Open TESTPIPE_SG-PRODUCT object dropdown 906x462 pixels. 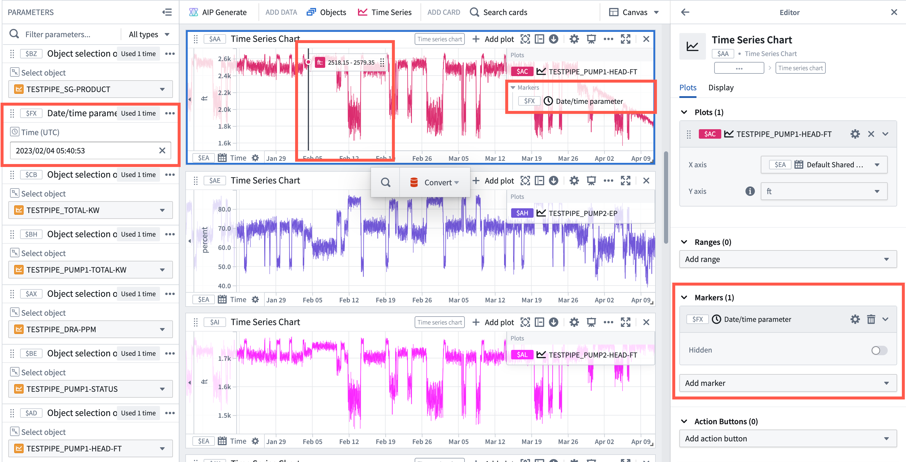pos(90,89)
